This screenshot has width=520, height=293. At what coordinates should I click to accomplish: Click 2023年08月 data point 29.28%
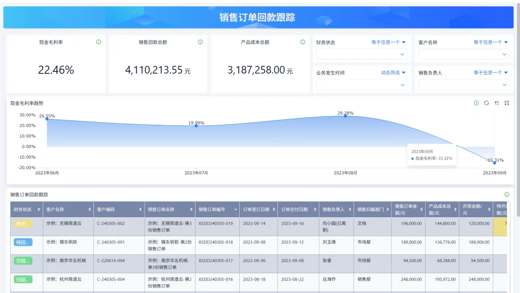click(345, 116)
